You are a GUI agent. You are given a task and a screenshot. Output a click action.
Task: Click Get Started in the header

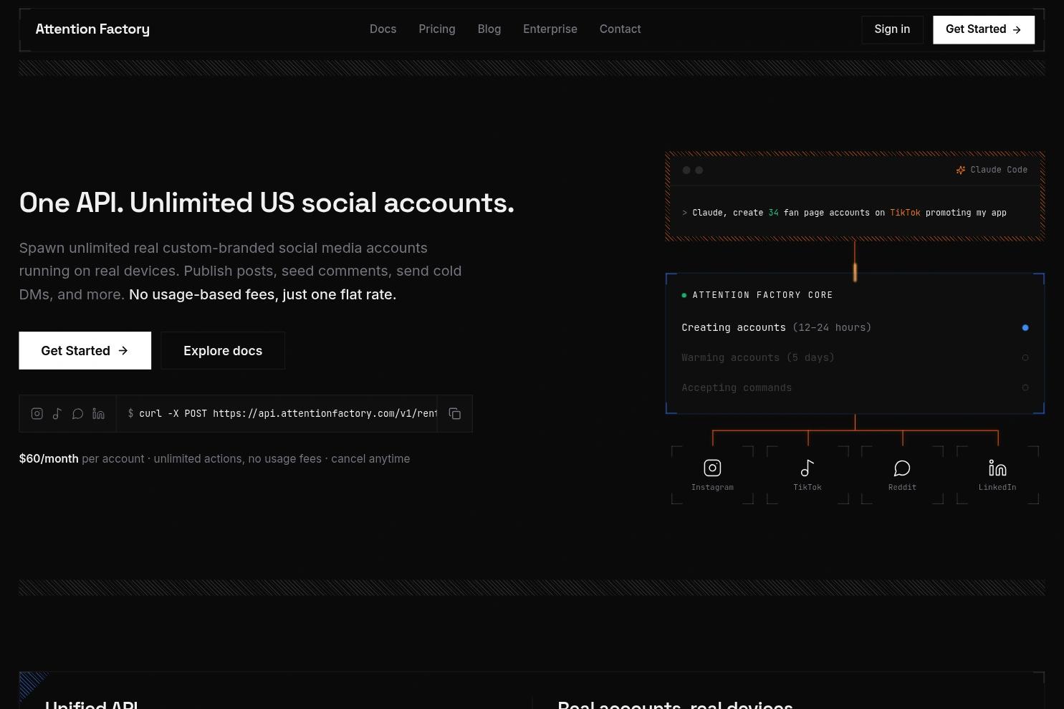[x=984, y=29]
